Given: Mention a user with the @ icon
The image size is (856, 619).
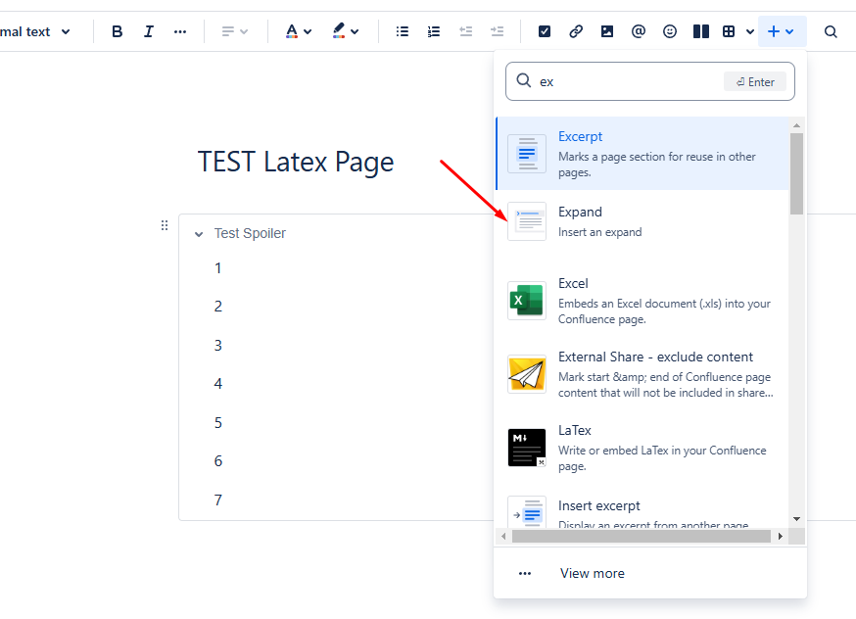Looking at the screenshot, I should point(639,30).
